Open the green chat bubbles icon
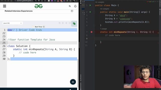The image size is (161, 90). (x=74, y=24)
